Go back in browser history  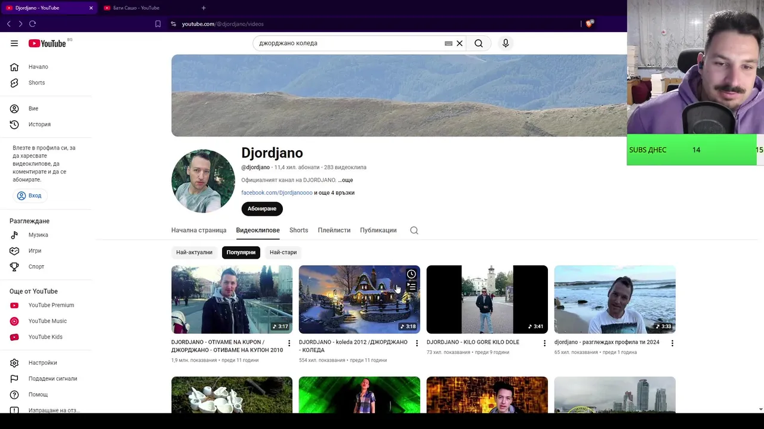coord(9,24)
